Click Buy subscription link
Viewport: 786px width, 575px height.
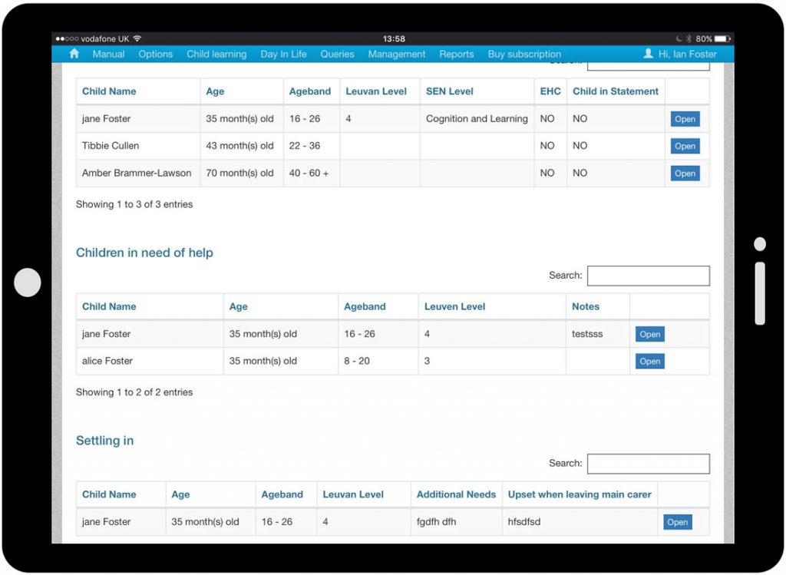tap(524, 55)
